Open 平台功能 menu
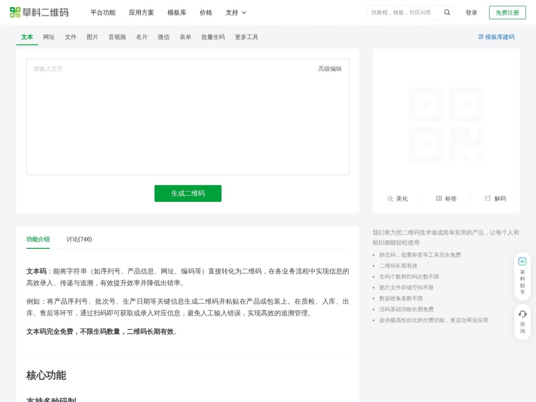The width and height of the screenshot is (536, 402). pyautogui.click(x=103, y=13)
